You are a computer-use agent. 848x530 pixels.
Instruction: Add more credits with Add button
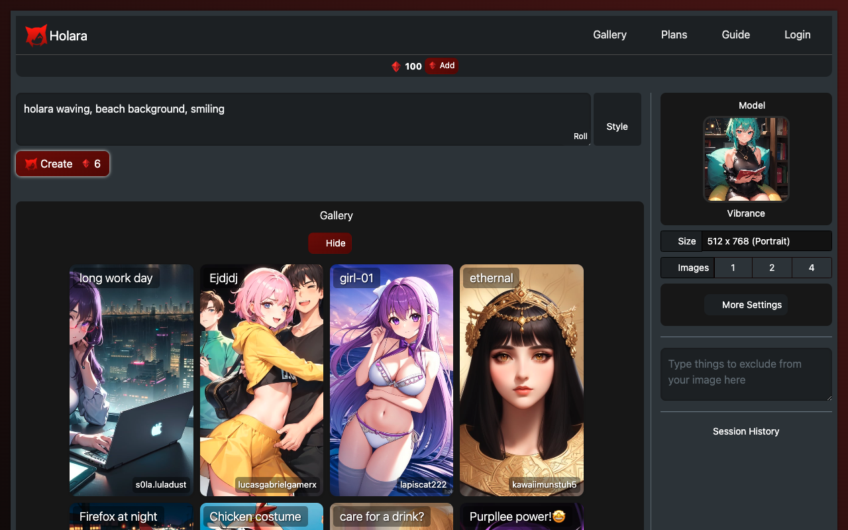pos(441,66)
